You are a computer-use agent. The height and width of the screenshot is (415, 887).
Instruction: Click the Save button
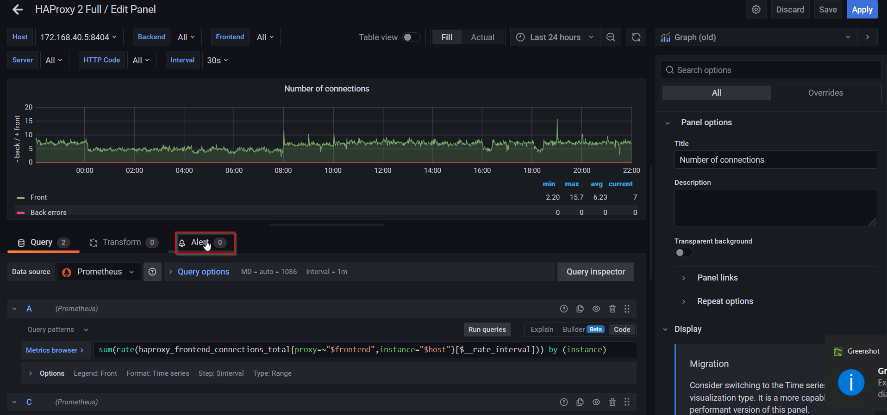click(828, 9)
